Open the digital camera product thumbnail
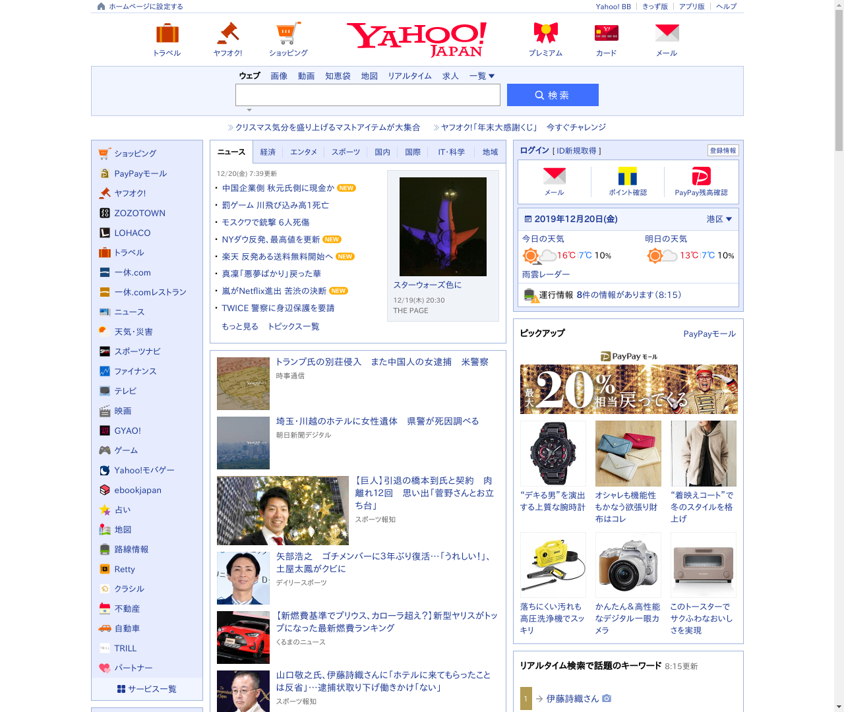 click(x=628, y=565)
